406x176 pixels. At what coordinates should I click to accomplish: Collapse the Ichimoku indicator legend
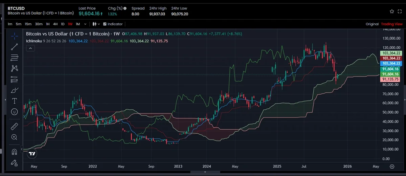pos(30,48)
